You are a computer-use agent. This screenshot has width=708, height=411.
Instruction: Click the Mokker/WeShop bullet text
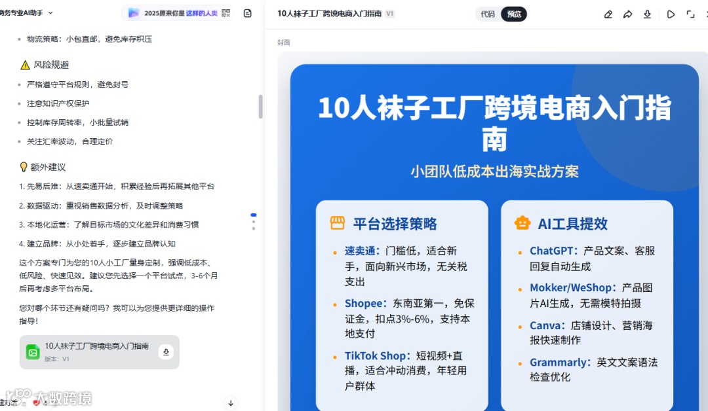(x=591, y=296)
